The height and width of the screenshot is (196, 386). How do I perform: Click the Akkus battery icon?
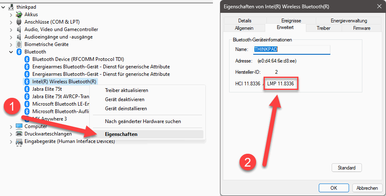coord(19,15)
